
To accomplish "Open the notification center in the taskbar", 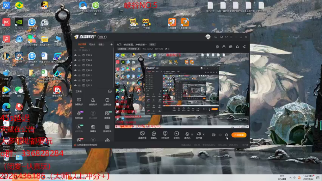I will [318, 177].
